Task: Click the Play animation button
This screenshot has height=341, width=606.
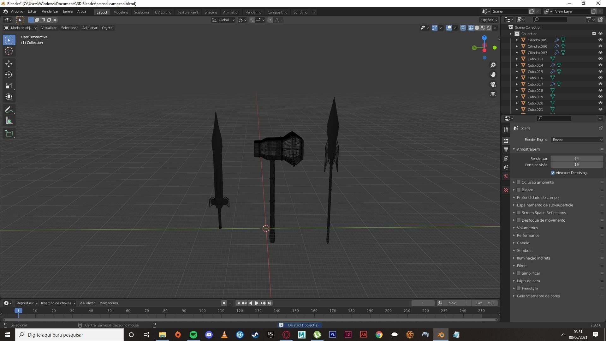Action: pyautogui.click(x=257, y=303)
